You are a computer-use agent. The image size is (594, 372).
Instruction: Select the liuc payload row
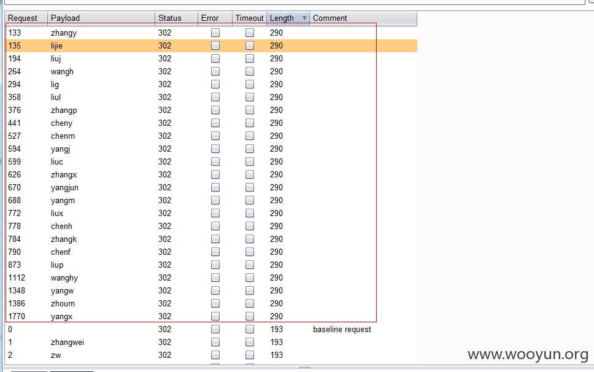(x=211, y=161)
